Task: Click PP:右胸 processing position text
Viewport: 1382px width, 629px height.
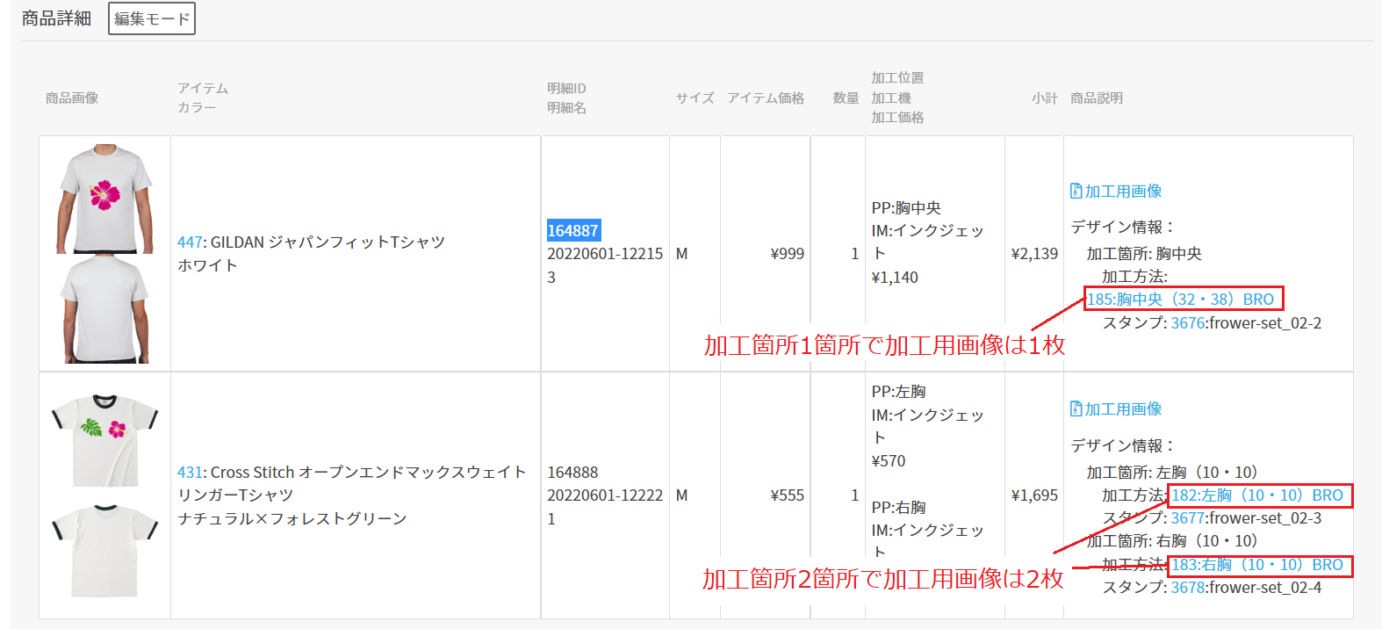Action: [x=898, y=507]
